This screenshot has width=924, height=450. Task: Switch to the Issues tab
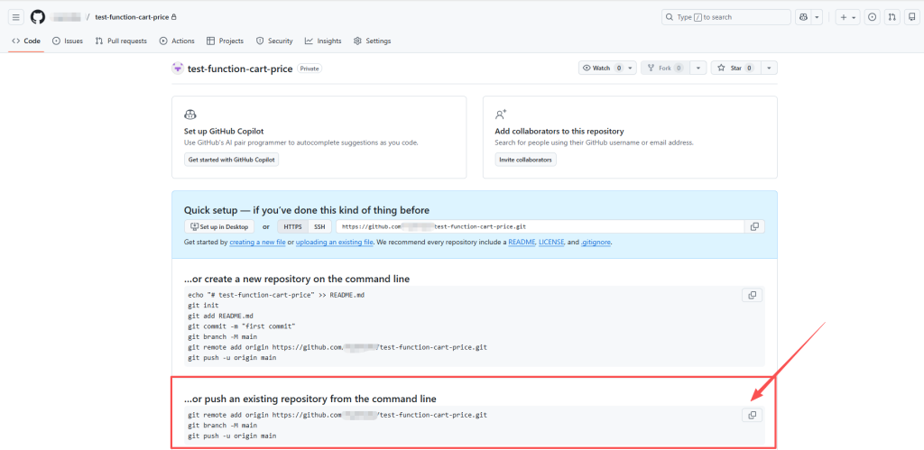68,41
